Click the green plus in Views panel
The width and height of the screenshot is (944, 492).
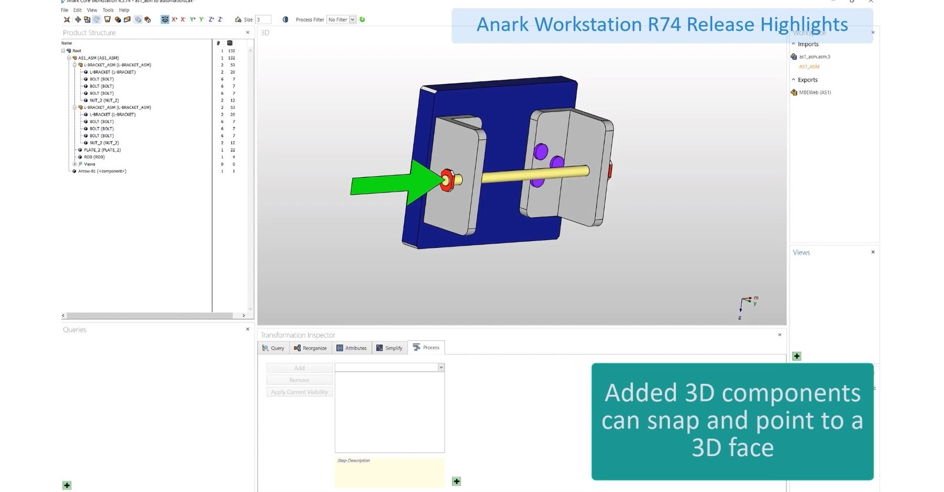(x=797, y=356)
